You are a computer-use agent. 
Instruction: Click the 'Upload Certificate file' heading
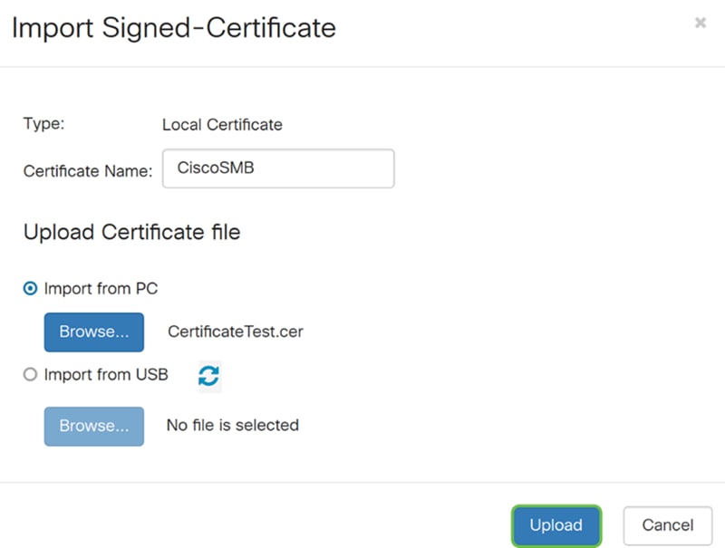[131, 232]
